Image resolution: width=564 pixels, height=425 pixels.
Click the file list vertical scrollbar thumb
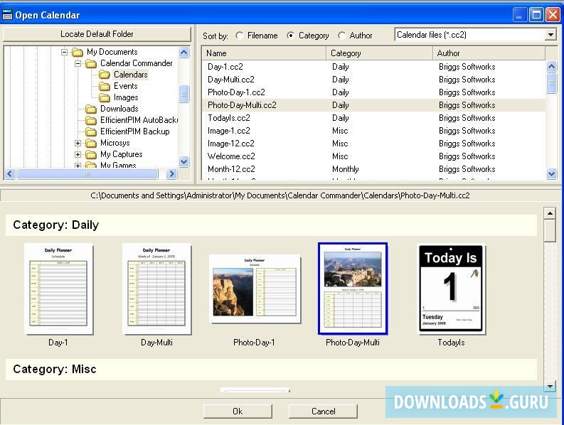pyautogui.click(x=551, y=83)
